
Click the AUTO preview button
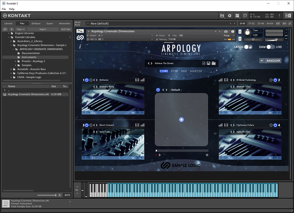pos(67,195)
